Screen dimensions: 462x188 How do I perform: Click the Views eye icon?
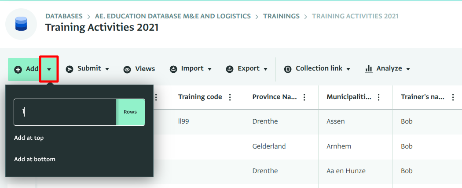coord(127,69)
